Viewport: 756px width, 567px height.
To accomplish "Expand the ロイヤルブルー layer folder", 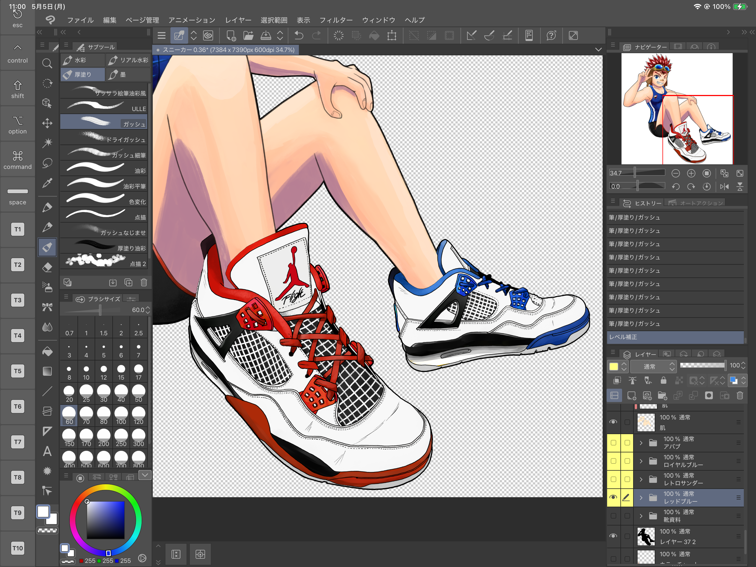I will click(641, 461).
